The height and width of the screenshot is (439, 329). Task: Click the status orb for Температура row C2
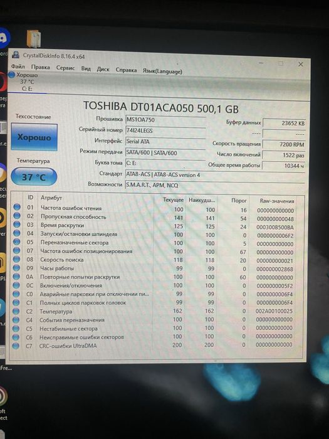(x=16, y=311)
